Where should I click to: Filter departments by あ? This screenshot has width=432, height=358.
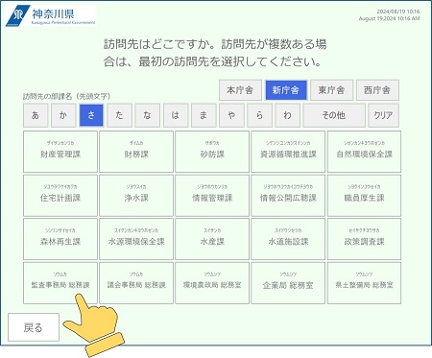36,115
